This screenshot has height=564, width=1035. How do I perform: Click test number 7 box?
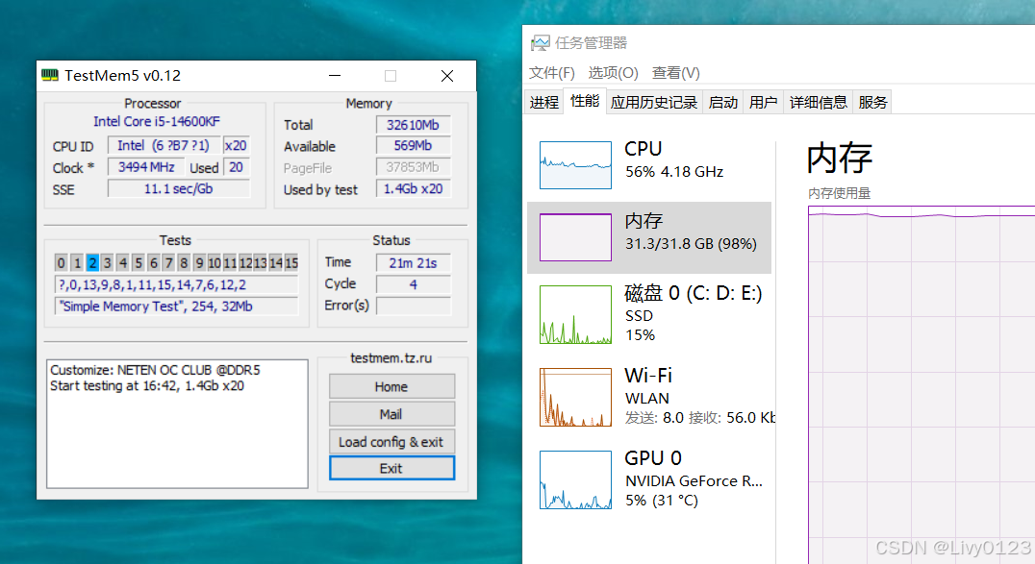tap(168, 263)
